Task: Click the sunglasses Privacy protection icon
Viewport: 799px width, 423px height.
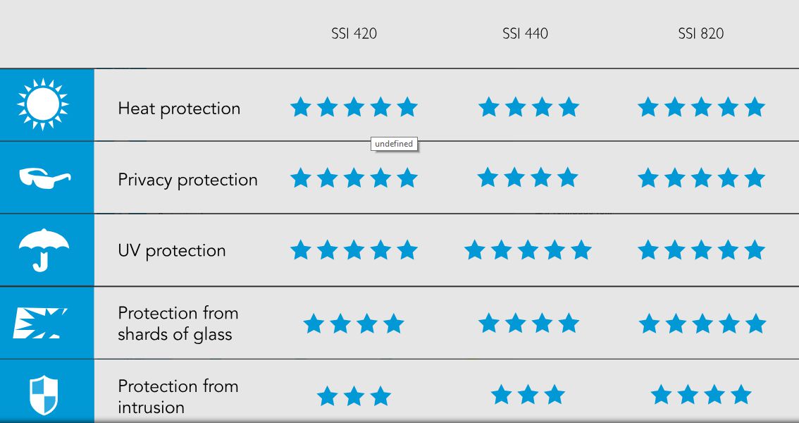Action: [x=45, y=178]
